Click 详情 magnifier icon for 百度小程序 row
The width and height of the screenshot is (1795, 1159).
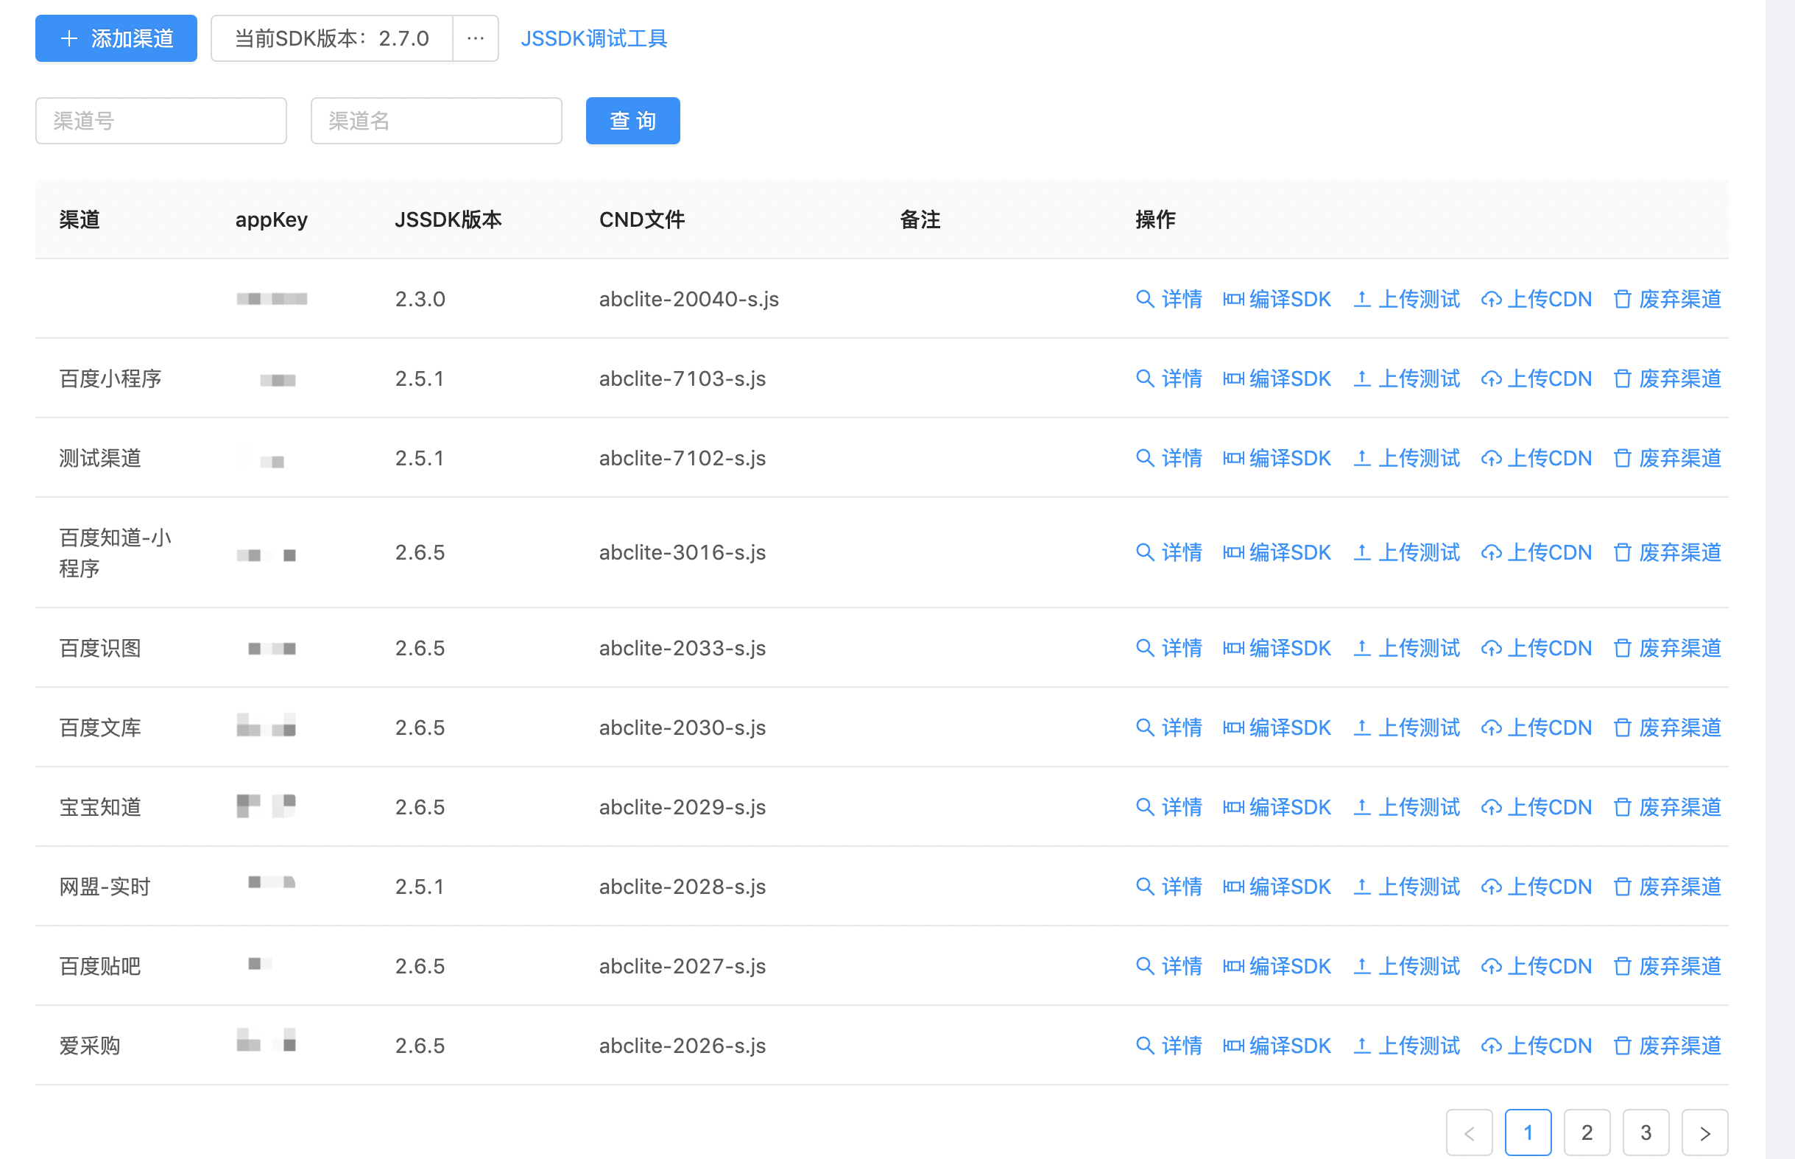pos(1144,378)
